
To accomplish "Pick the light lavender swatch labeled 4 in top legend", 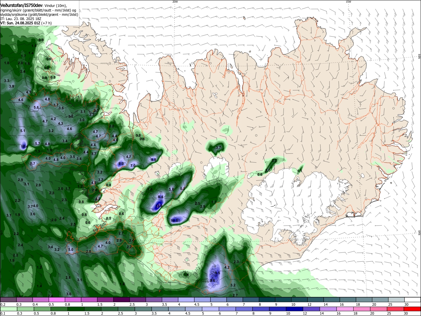I will (186, 300).
